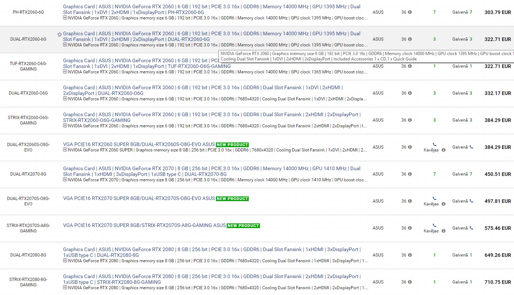Viewport: 514px width, 295px height.
Task: Click phone icon above Kavējas for DUAL-RTX2070S-O8G-EVO
Action: pyautogui.click(x=434, y=198)
